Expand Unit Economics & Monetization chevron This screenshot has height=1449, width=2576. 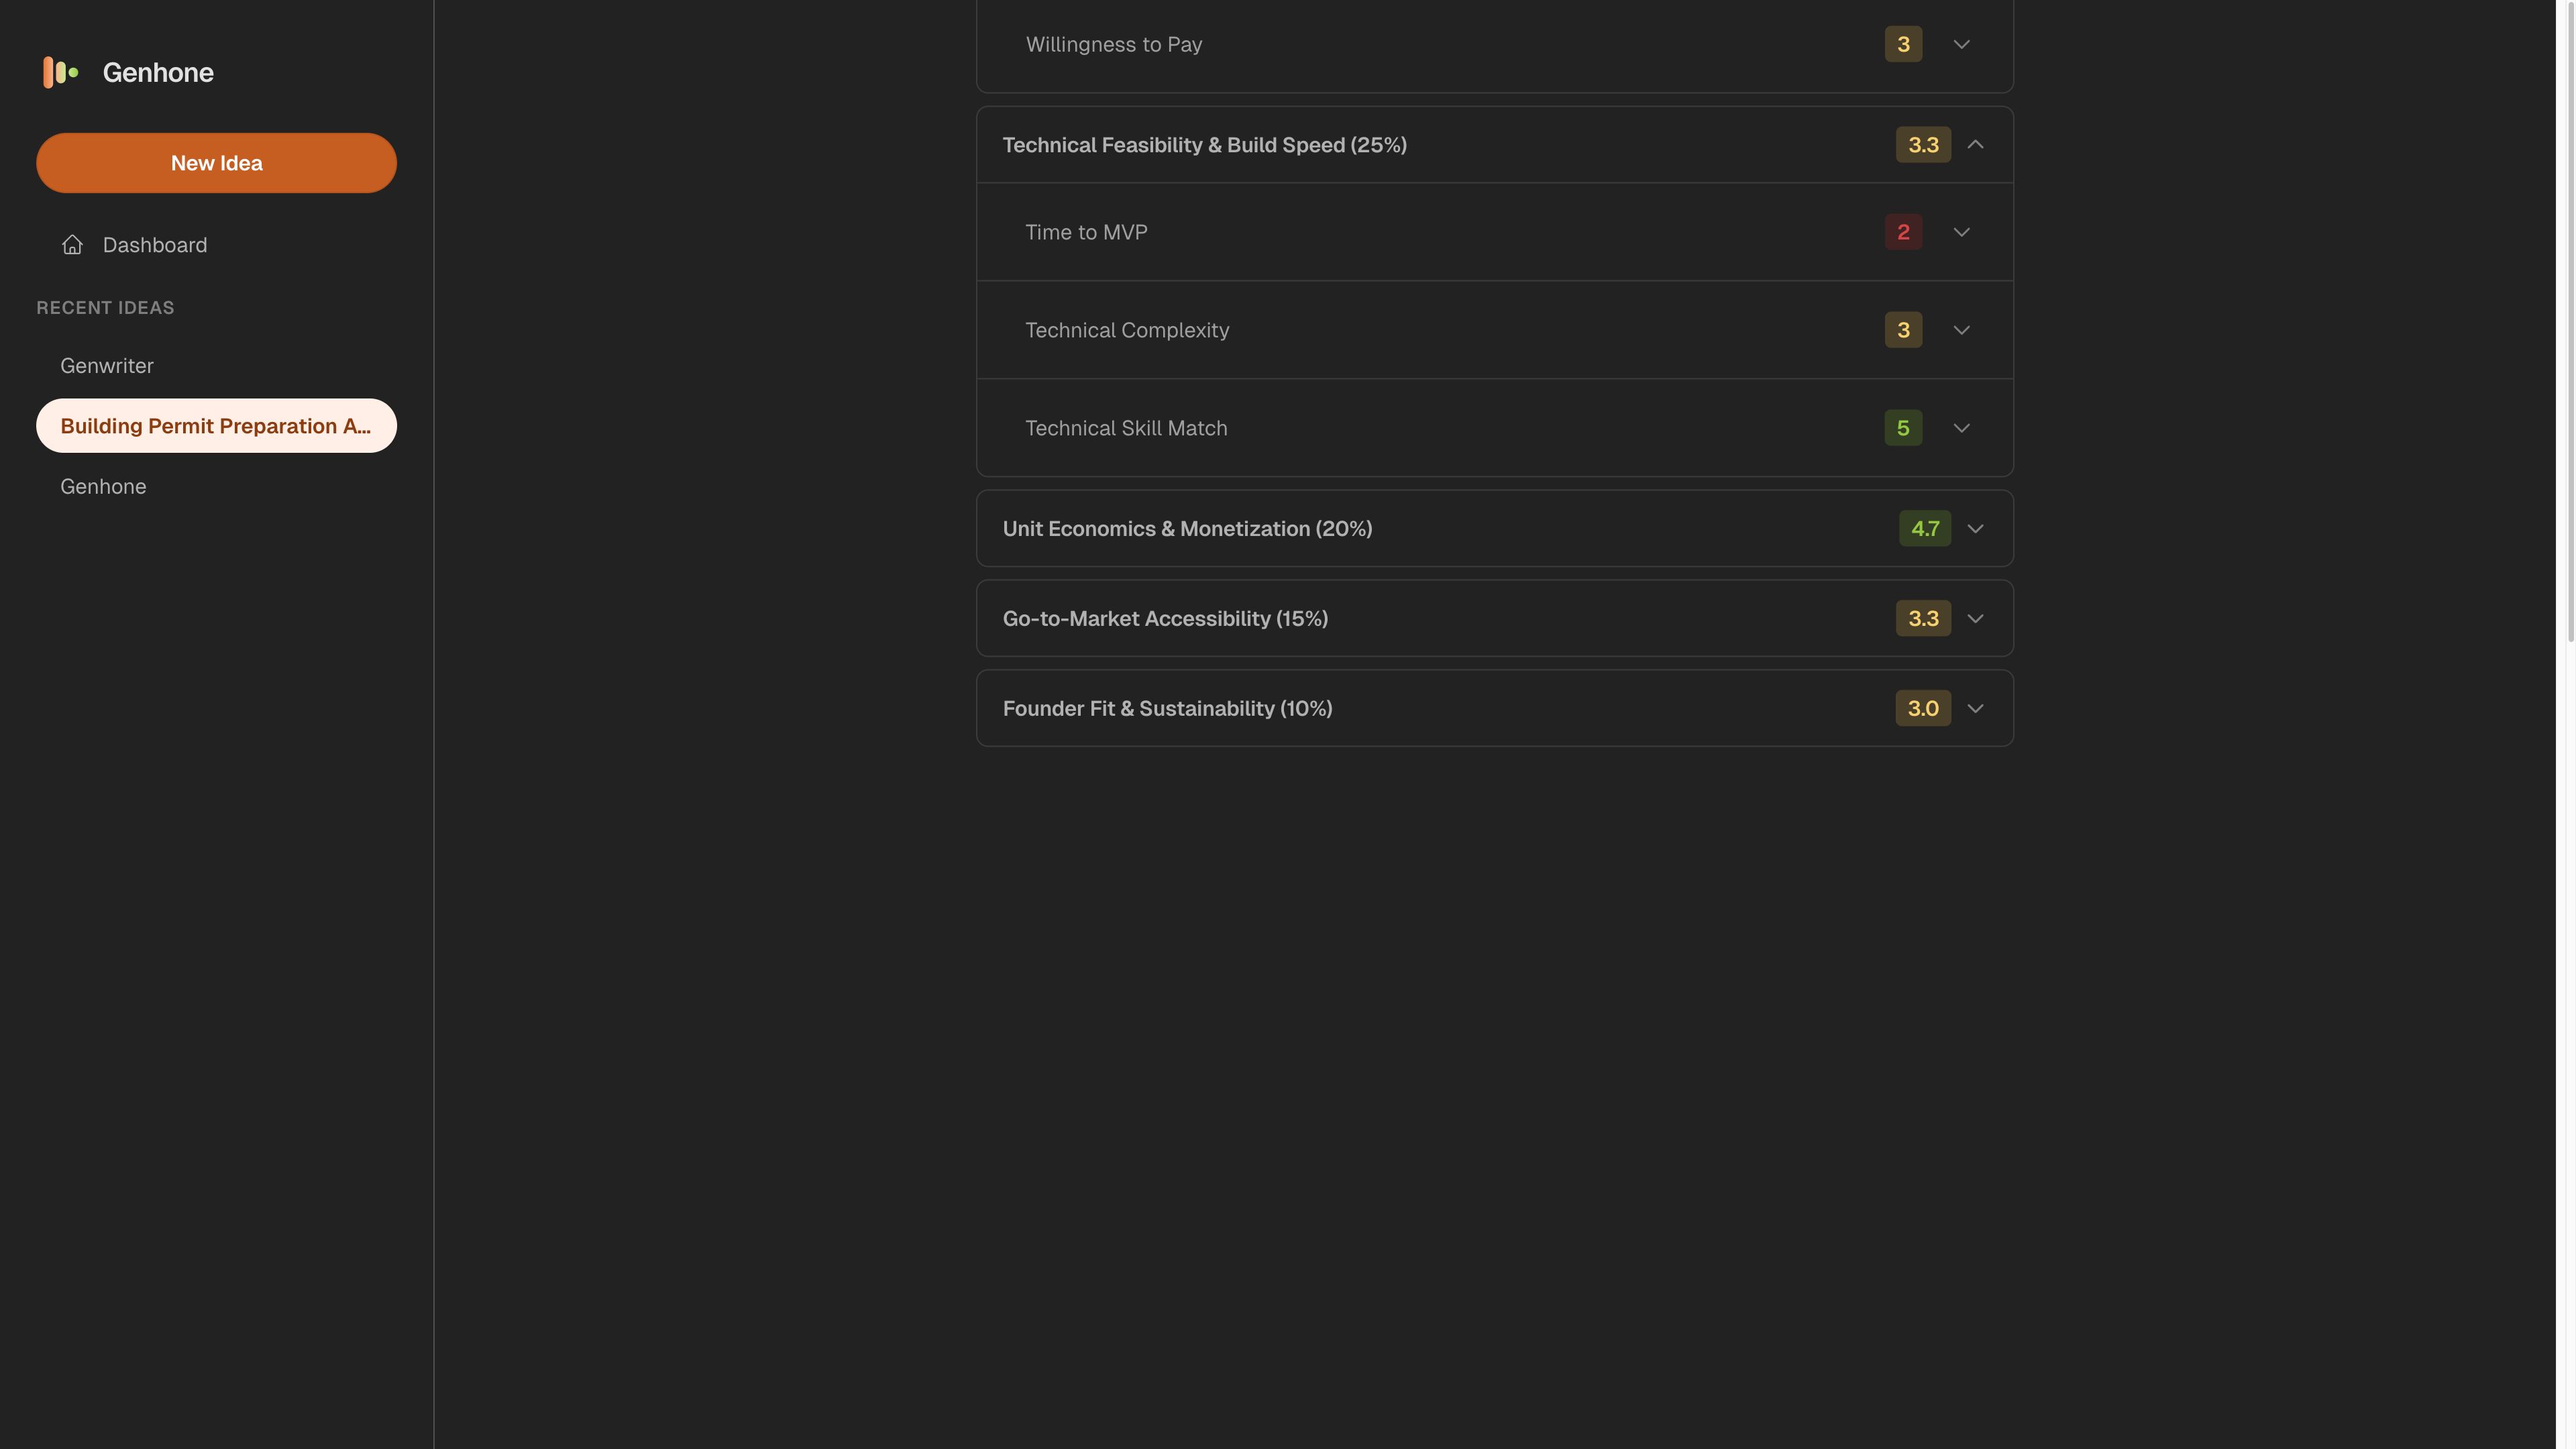pos(1975,529)
